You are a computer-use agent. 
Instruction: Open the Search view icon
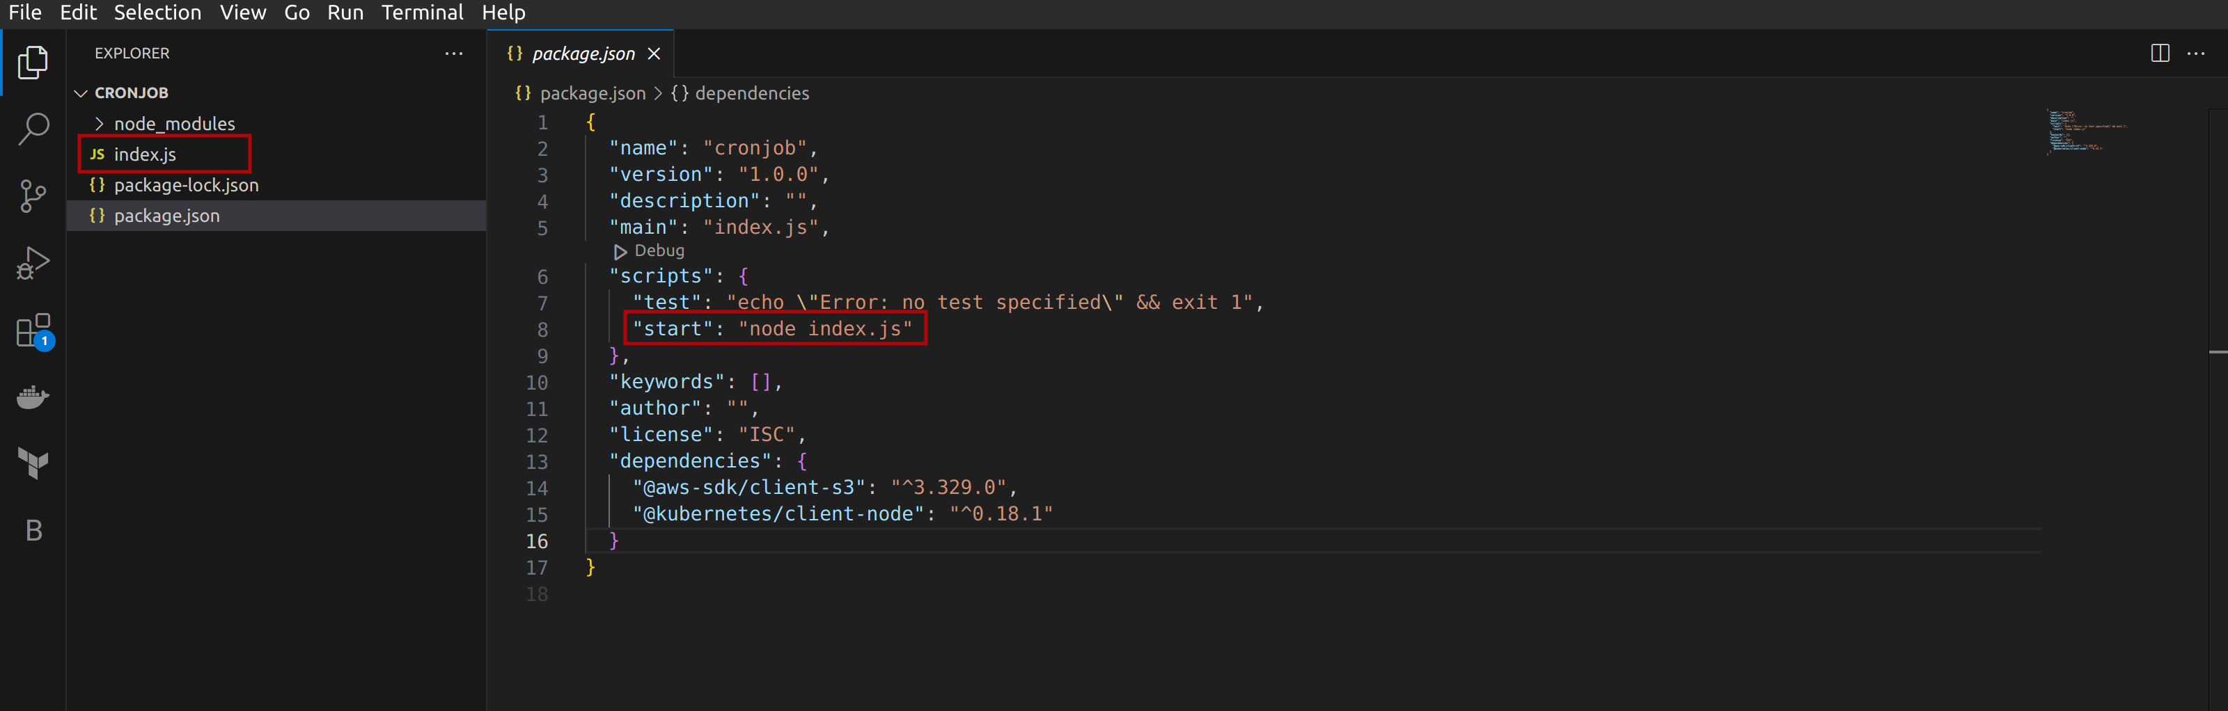pyautogui.click(x=33, y=129)
